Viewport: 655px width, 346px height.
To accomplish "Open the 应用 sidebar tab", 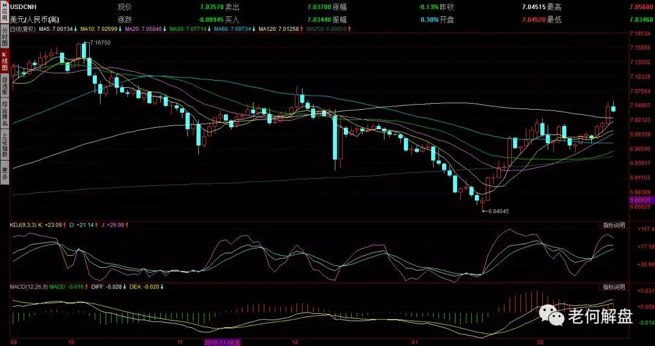I will [4, 12].
